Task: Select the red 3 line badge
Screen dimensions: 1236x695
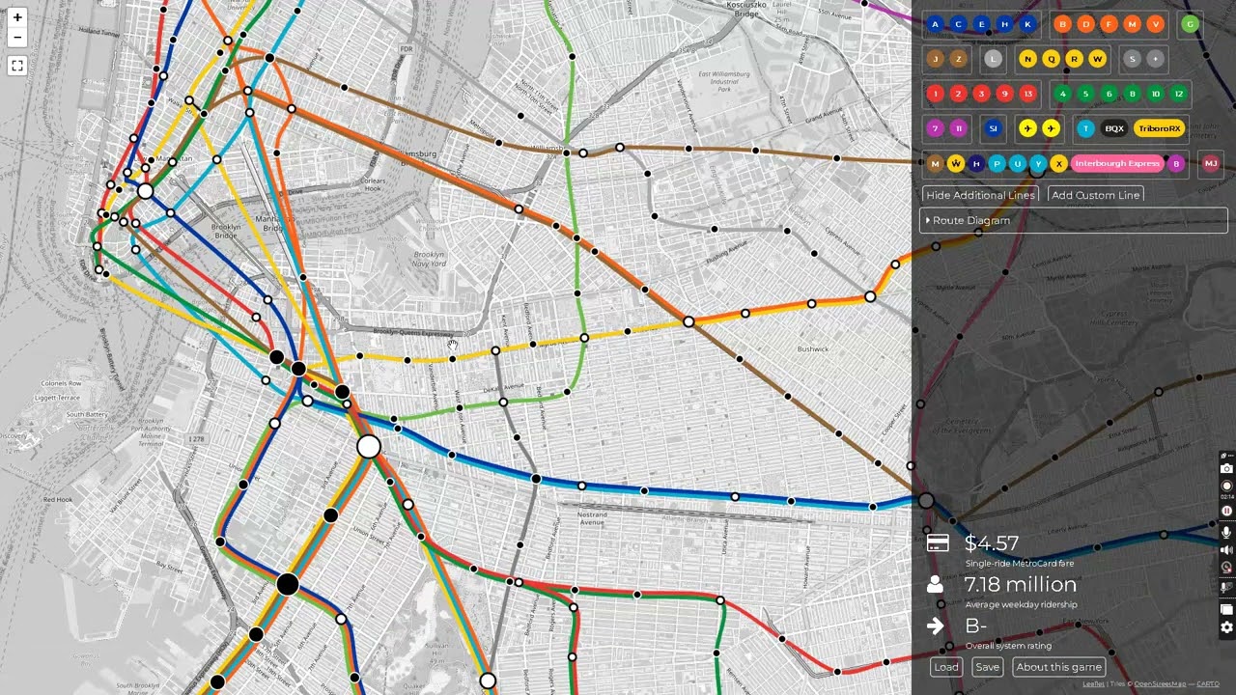Action: [x=981, y=94]
